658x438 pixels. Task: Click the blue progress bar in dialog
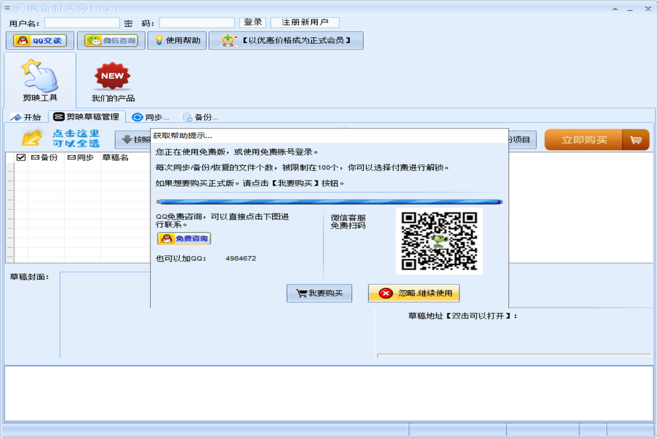pyautogui.click(x=329, y=201)
